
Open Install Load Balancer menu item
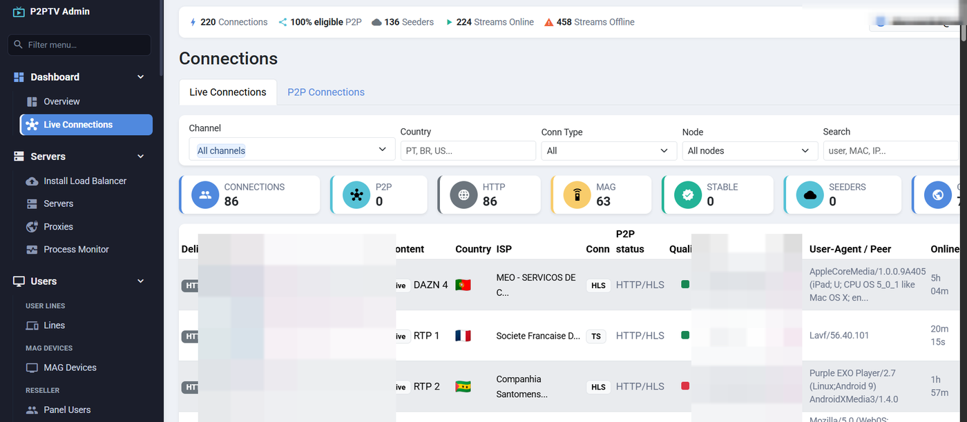click(86, 181)
